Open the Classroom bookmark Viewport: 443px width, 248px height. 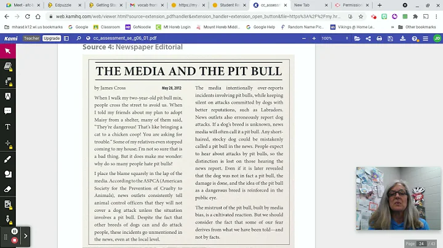[x=107, y=27]
